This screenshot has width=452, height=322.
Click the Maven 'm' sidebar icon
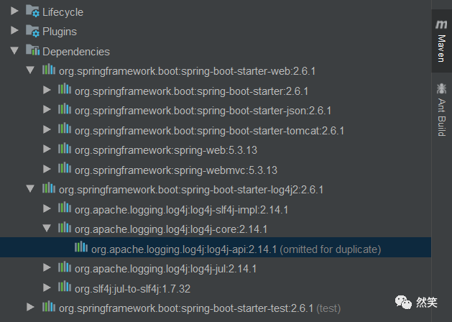point(441,24)
